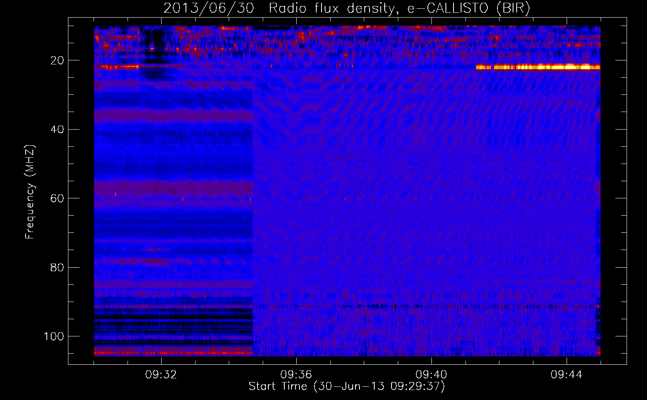The width and height of the screenshot is (647, 400).
Task: Click the 'Frequency (MHZ)' axis label
Action: (30, 192)
